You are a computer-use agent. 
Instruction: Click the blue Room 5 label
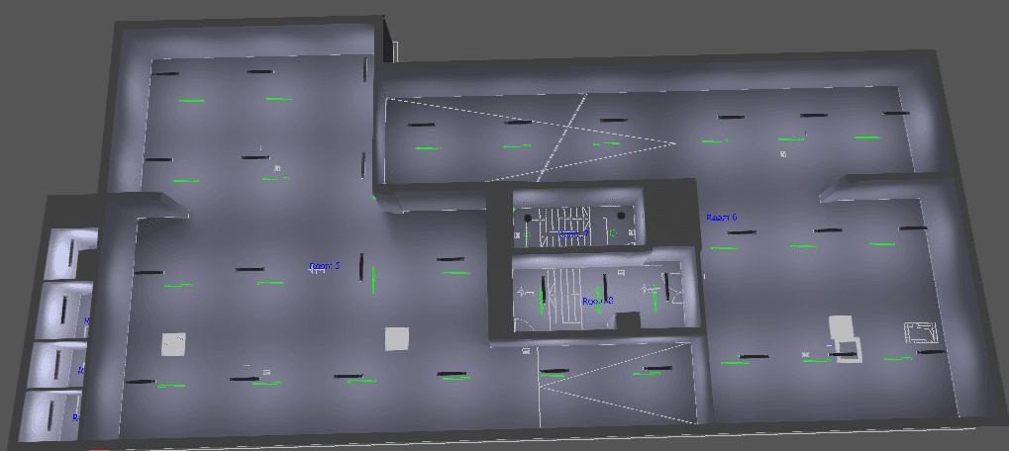pos(324,265)
